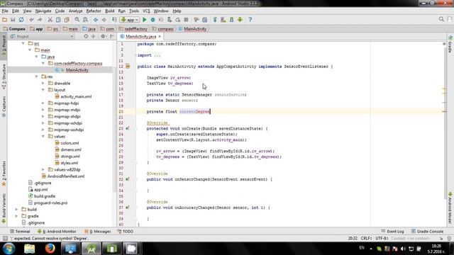
Task: Click the Open folder toolbar icon
Action: (x=5, y=20)
